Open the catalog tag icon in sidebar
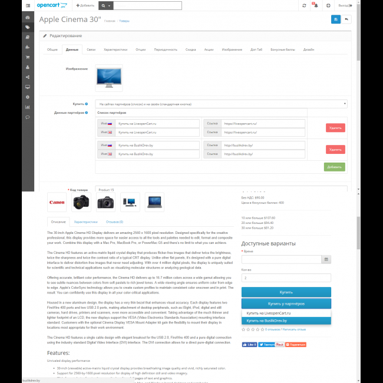 [x=28, y=27]
